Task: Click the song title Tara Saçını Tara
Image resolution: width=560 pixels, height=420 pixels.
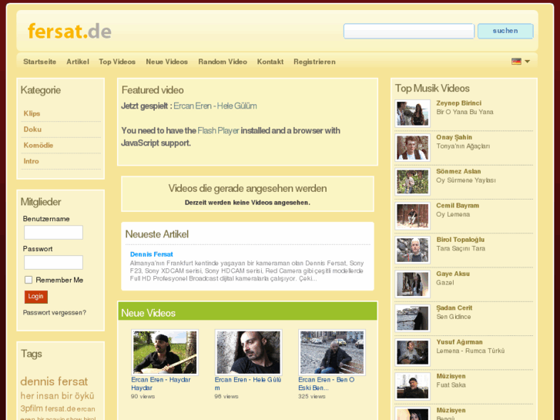Action: pyautogui.click(x=461, y=248)
